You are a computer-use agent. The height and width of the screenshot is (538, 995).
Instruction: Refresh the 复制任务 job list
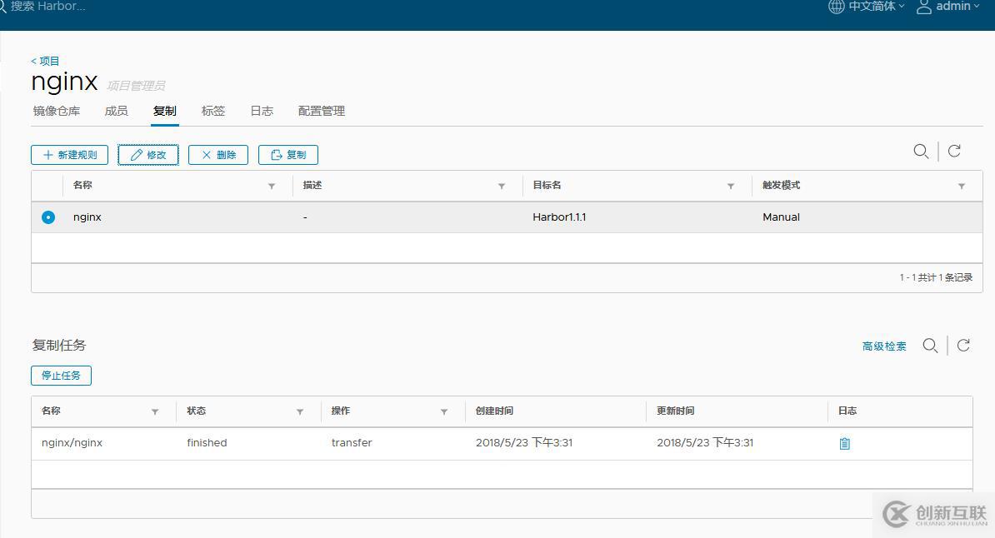coord(963,345)
